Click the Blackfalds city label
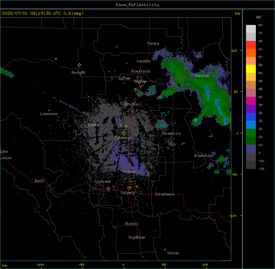275x269 pixels. tap(141, 71)
